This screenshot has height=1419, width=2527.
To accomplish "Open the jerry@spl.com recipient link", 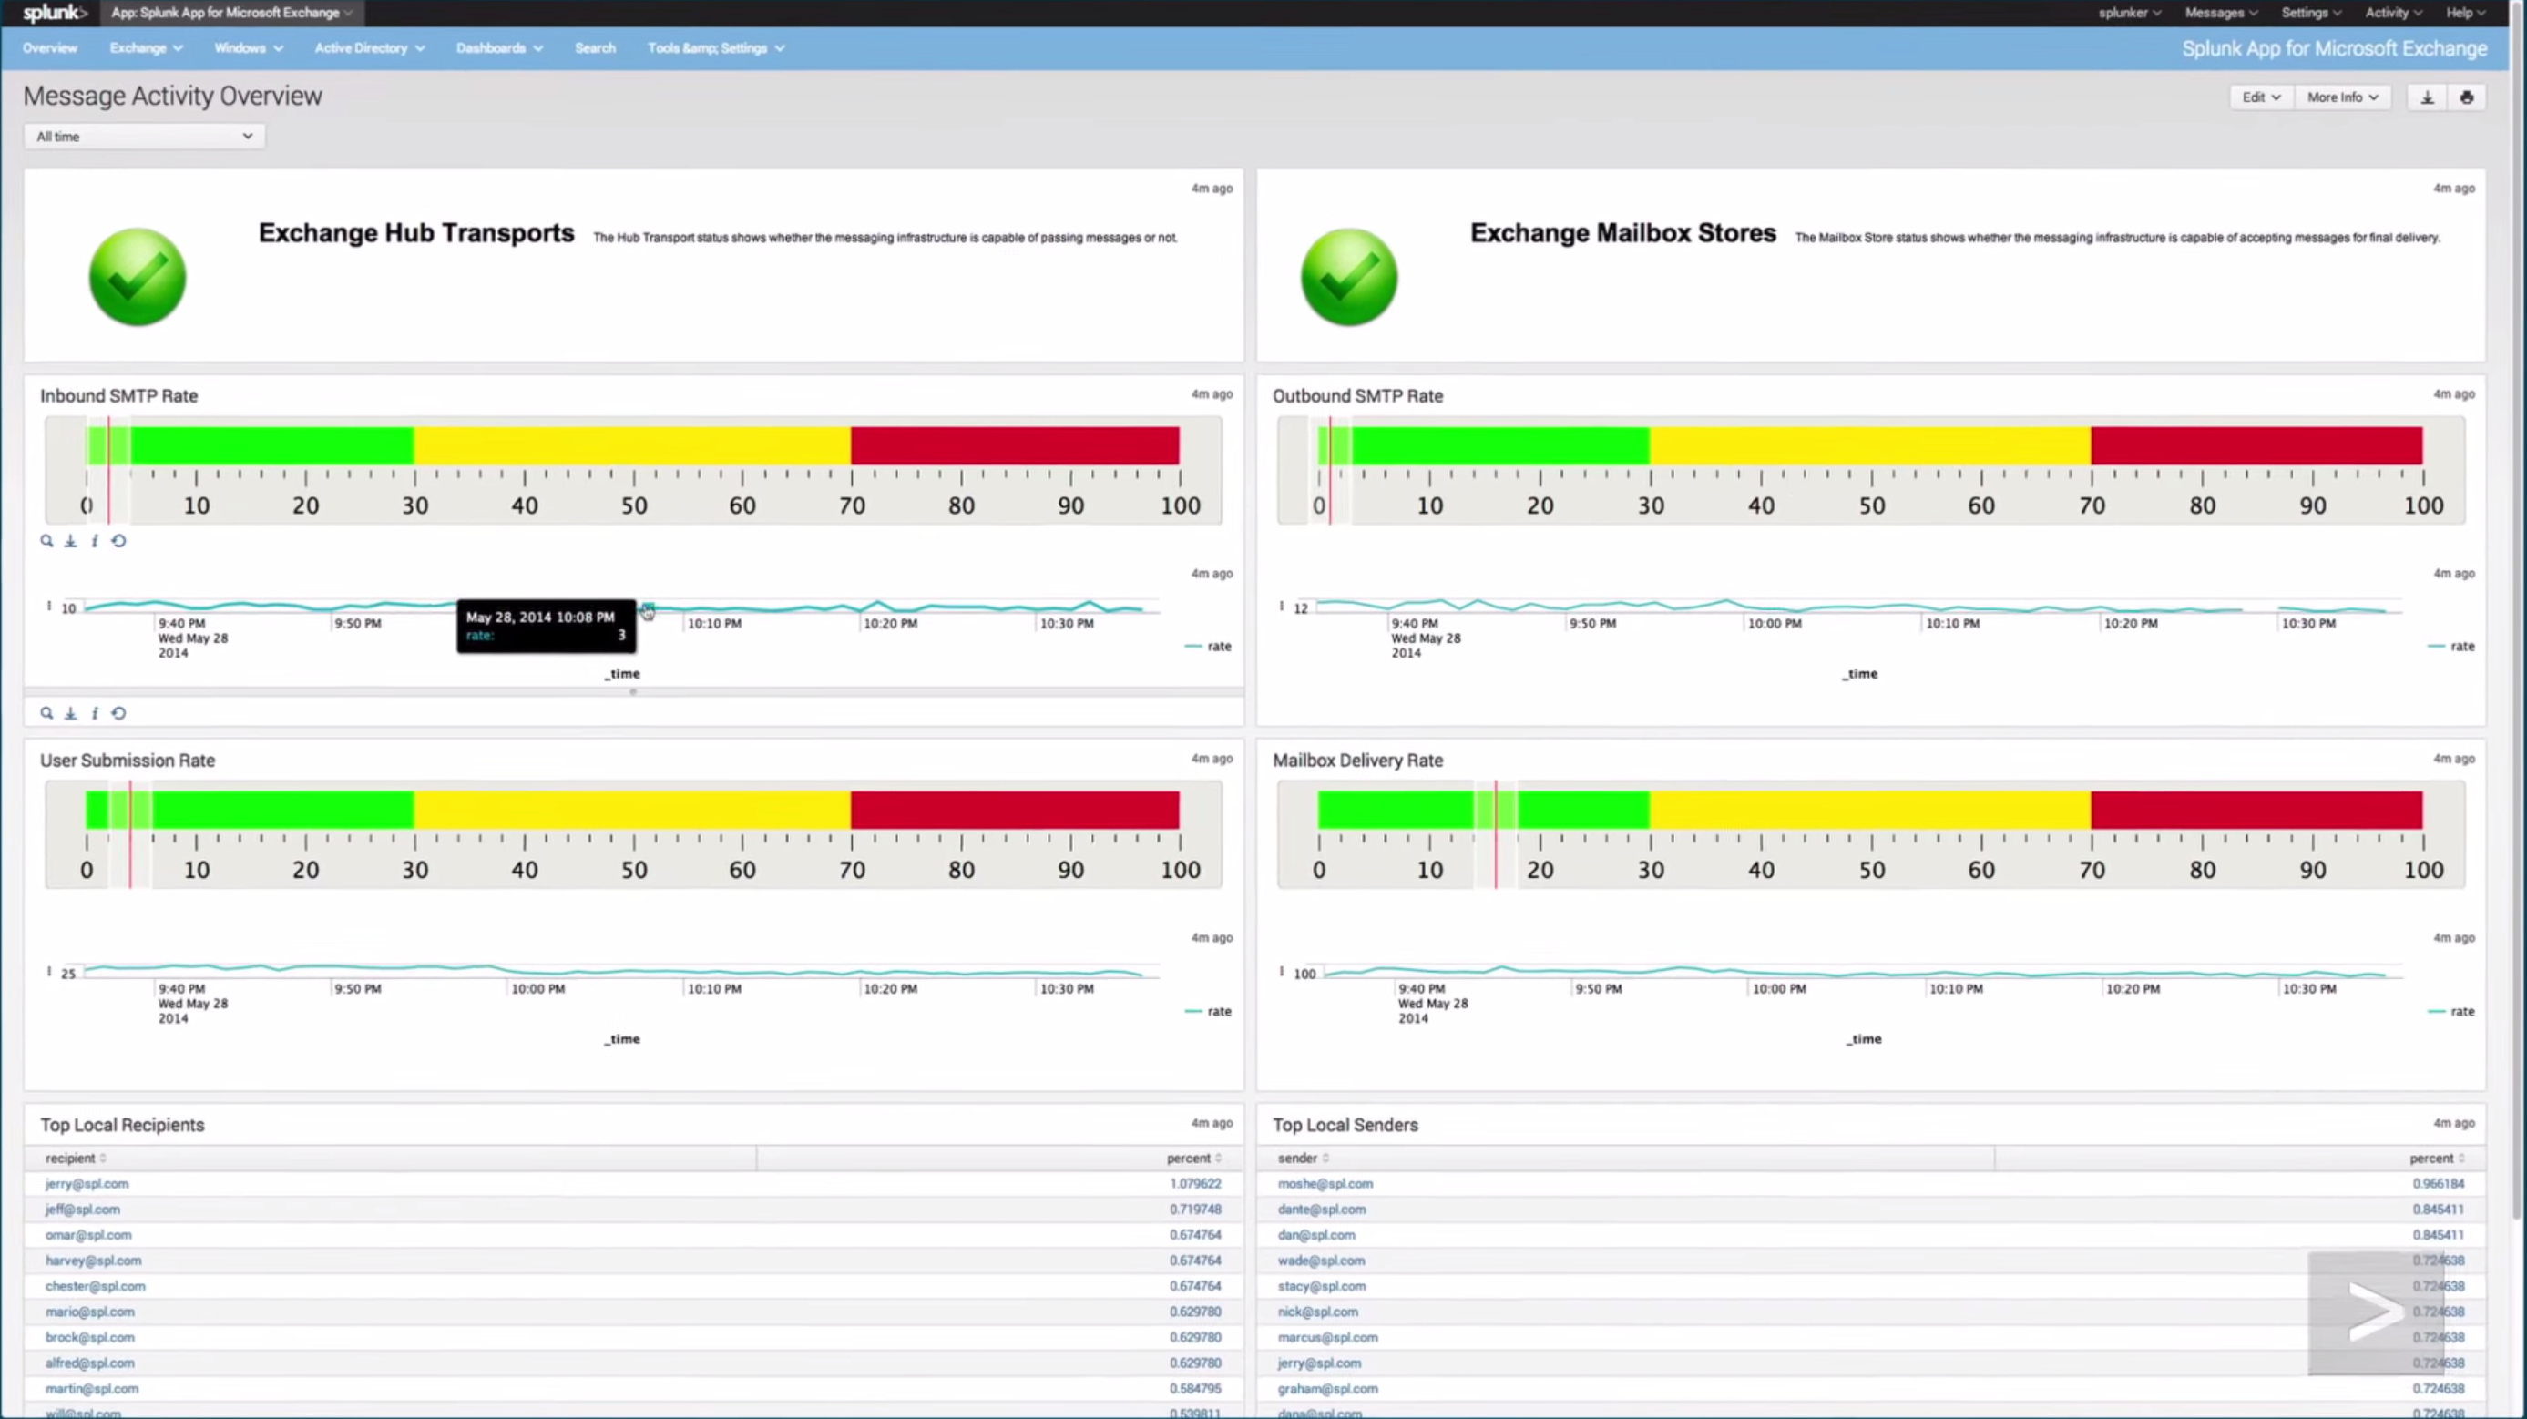I will click(87, 1184).
